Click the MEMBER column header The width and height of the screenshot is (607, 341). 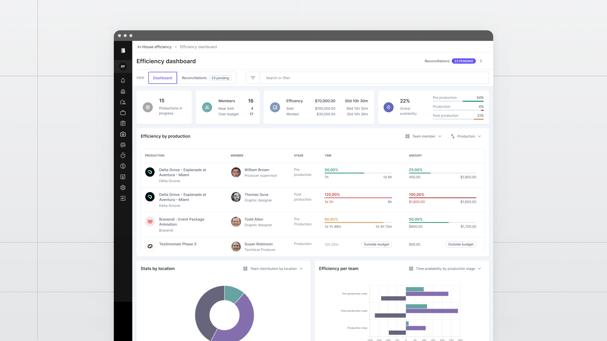coord(237,156)
